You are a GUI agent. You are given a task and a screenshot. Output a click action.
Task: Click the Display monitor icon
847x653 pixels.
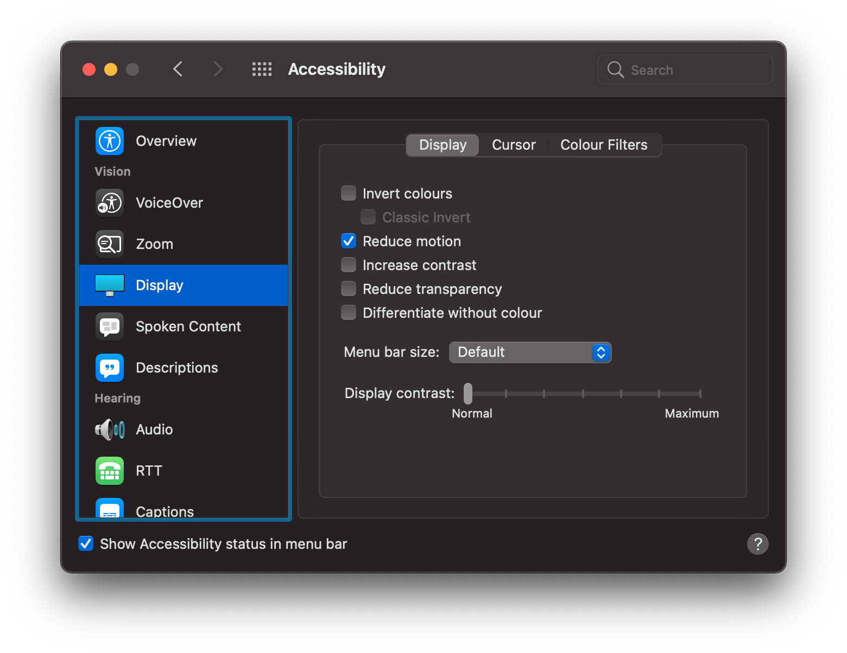[109, 285]
